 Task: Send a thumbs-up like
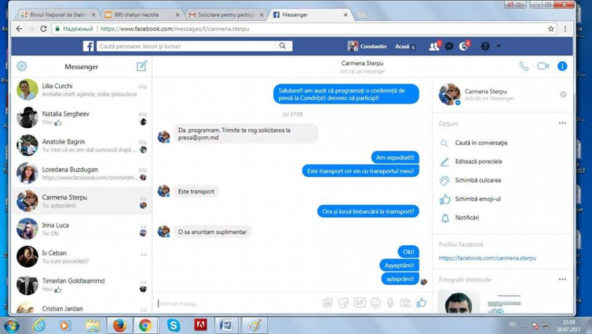[422, 302]
